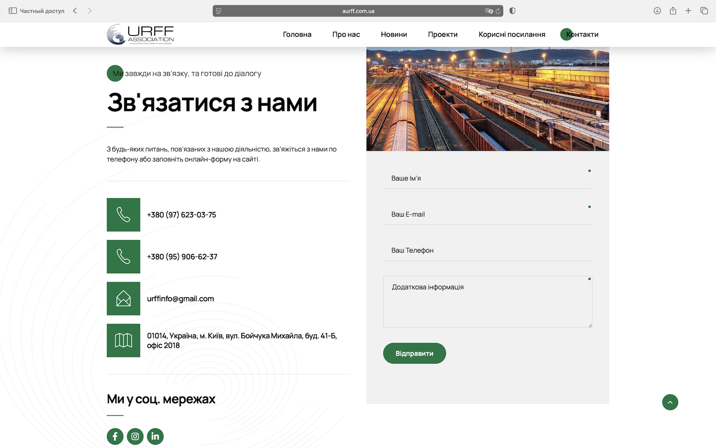Focus the Ваш E-mail input field

[487, 214]
